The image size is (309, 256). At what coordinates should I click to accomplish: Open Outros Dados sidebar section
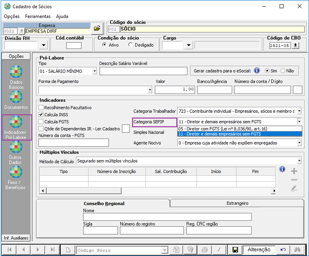coord(16,153)
